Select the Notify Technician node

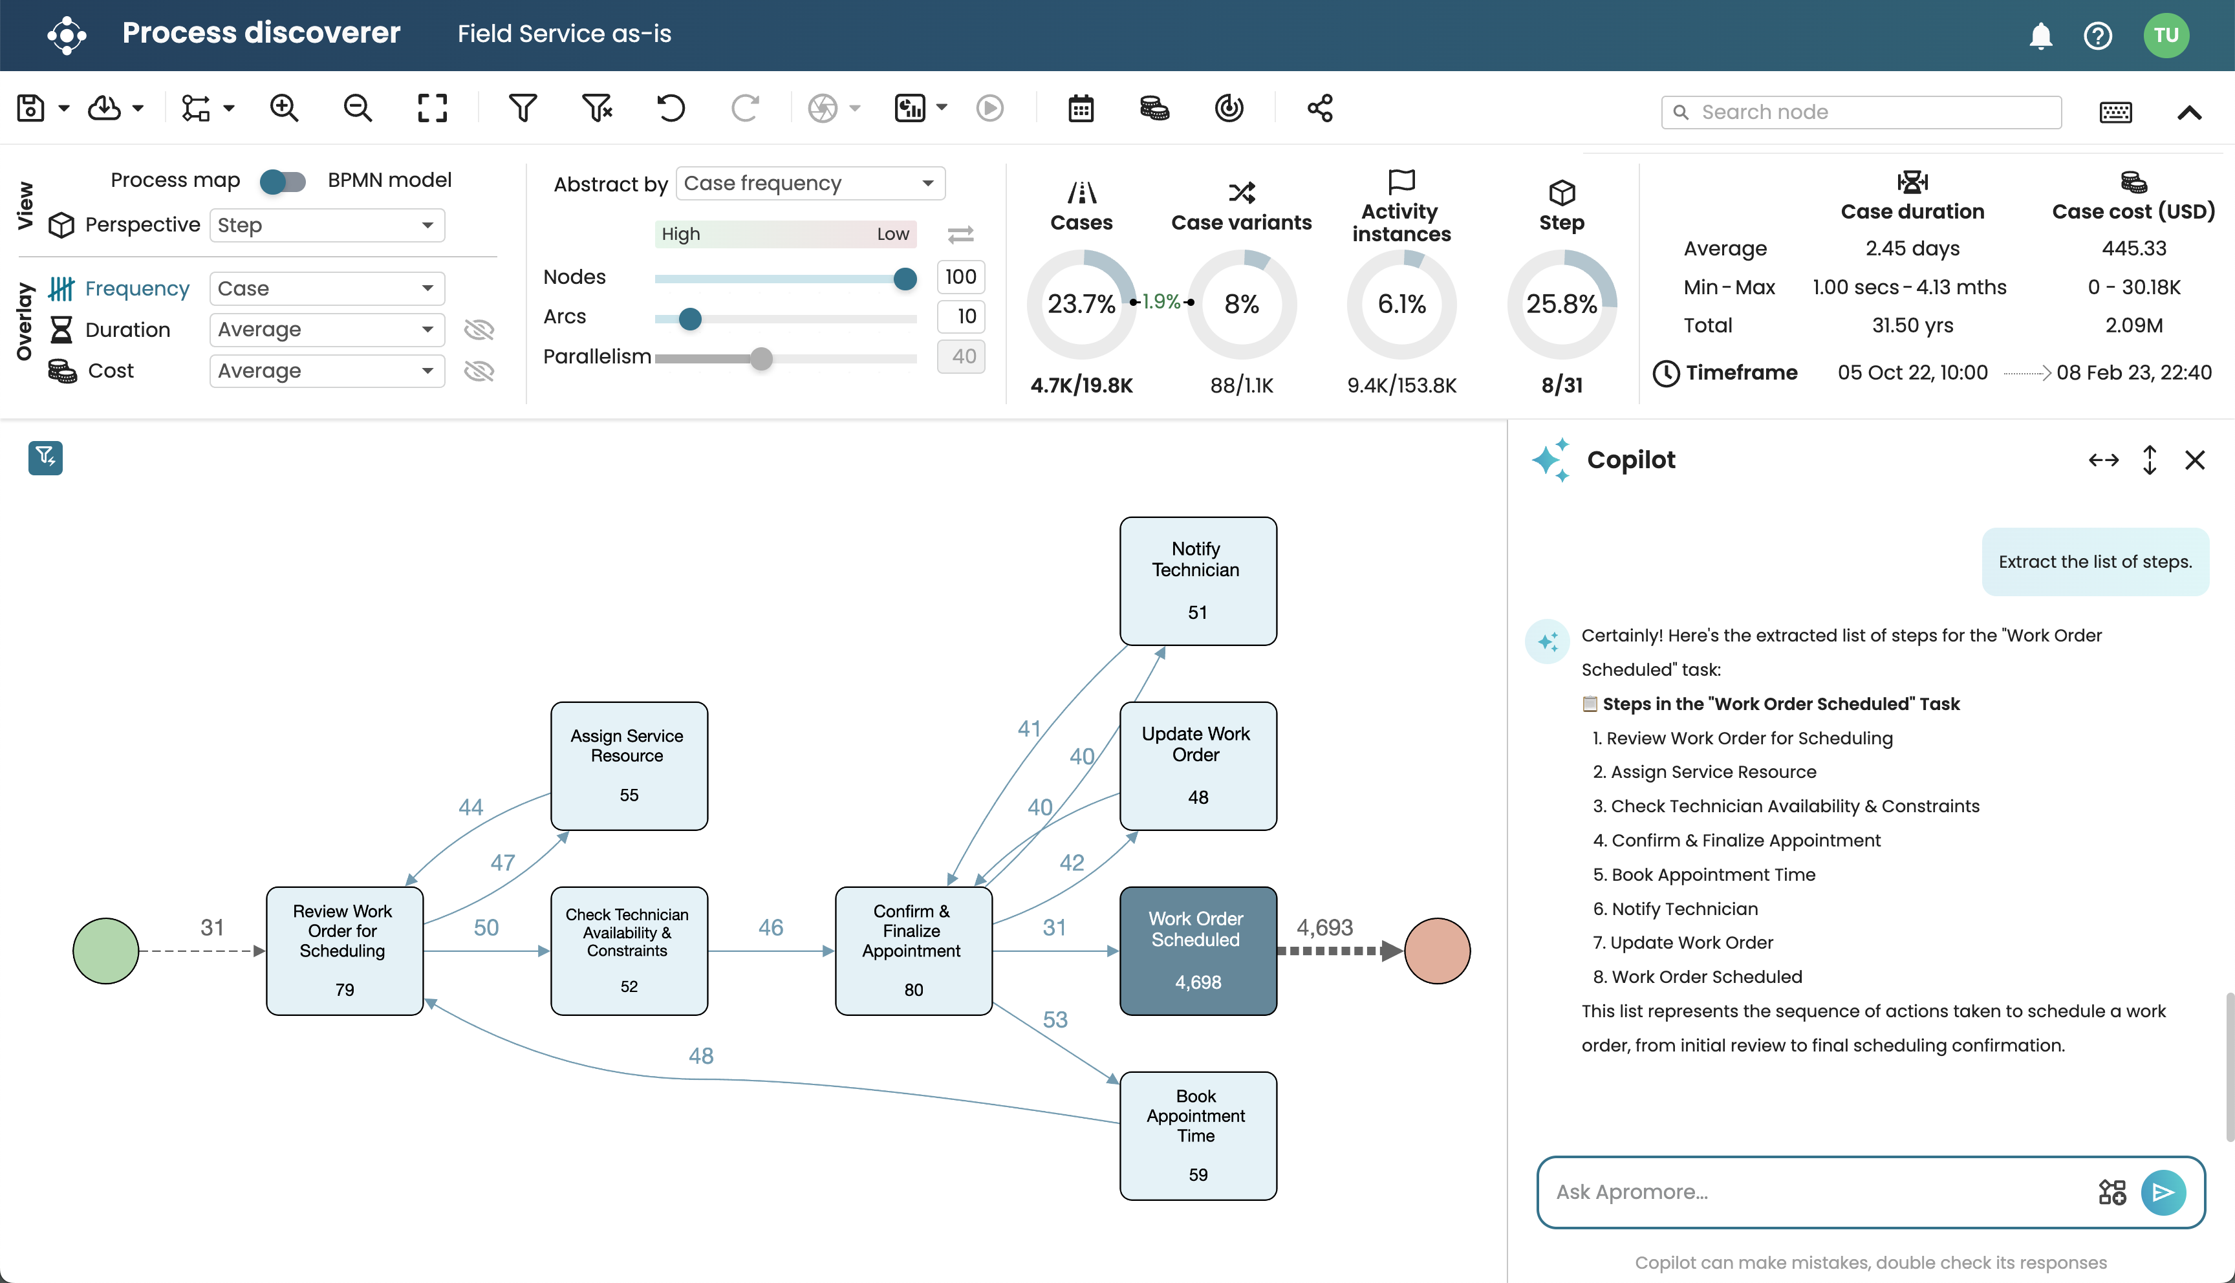point(1197,581)
